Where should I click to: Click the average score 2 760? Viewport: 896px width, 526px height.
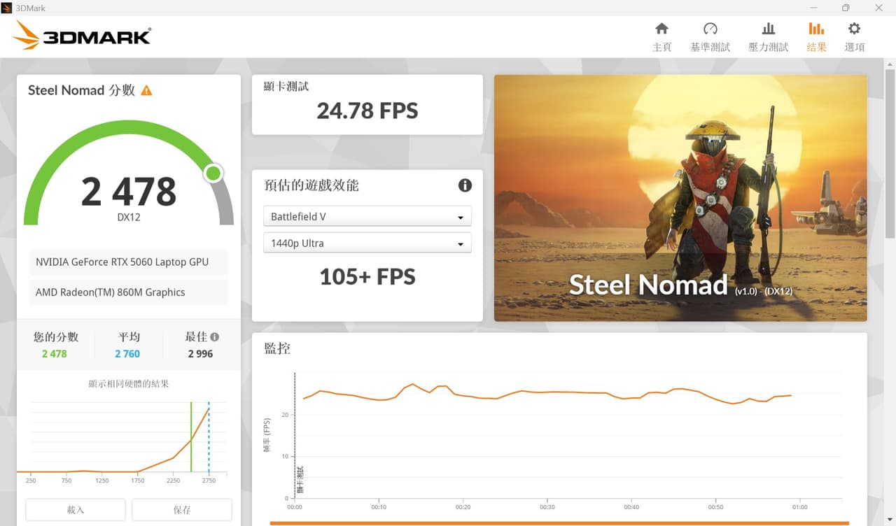tap(127, 354)
